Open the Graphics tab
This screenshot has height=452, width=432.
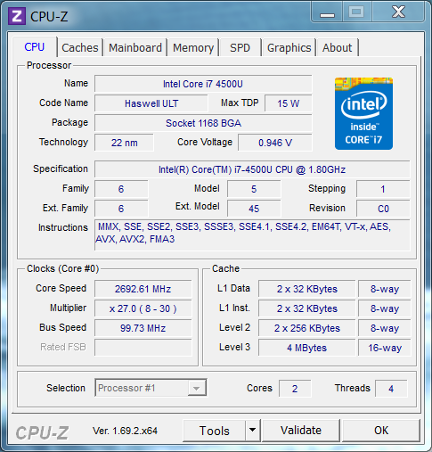click(289, 47)
